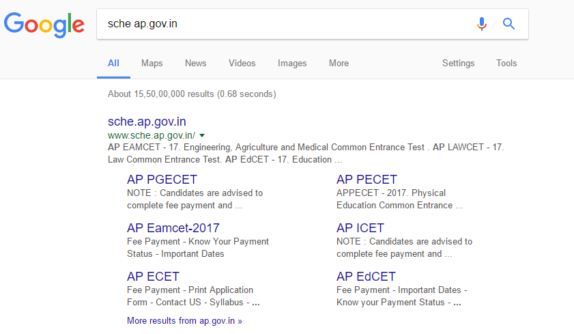The width and height of the screenshot is (574, 334).
Task: Open the Settings menu
Action: pyautogui.click(x=458, y=63)
